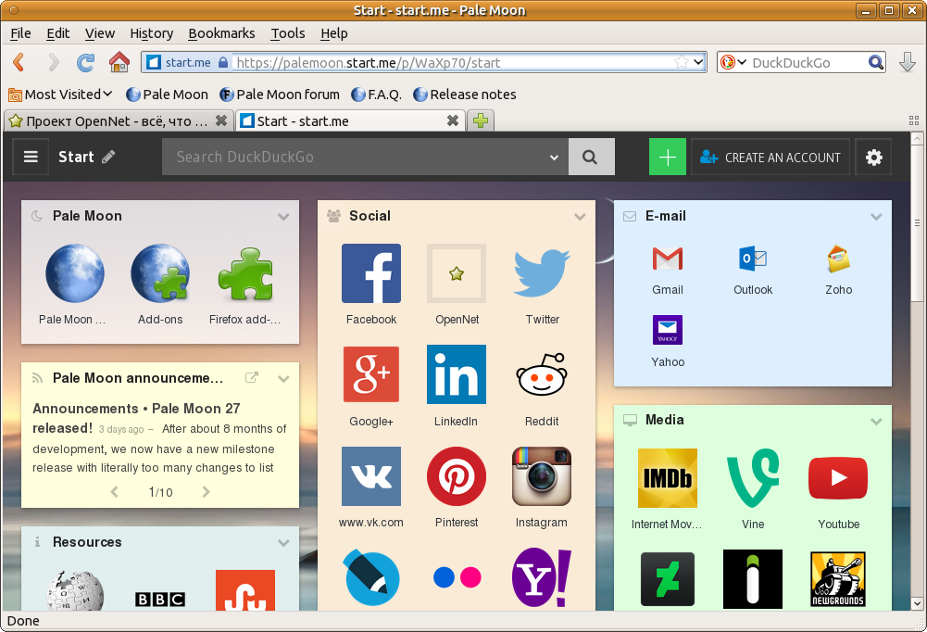
Task: Click the page search magnifier button
Action: point(591,157)
